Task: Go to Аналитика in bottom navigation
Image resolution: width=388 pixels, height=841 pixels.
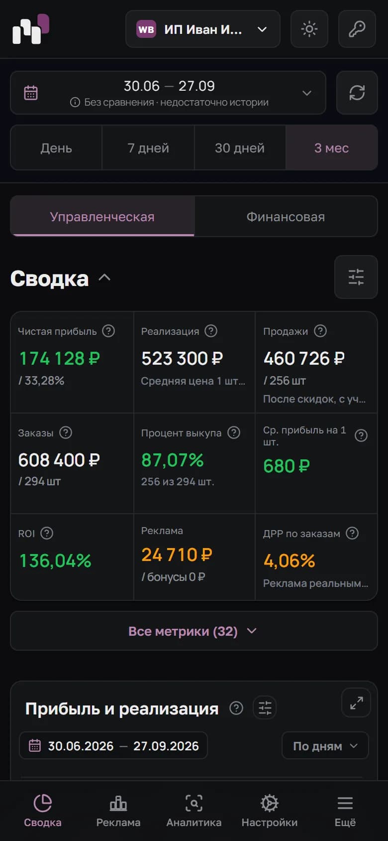Action: pyautogui.click(x=194, y=811)
